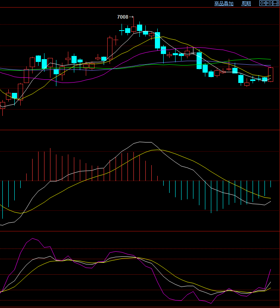Toggle the panel layout icon

click(276, 3)
